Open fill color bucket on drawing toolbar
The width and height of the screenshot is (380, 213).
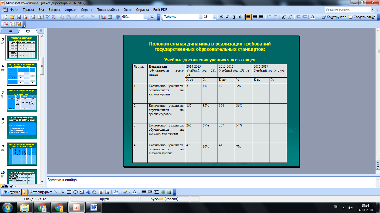116,192
